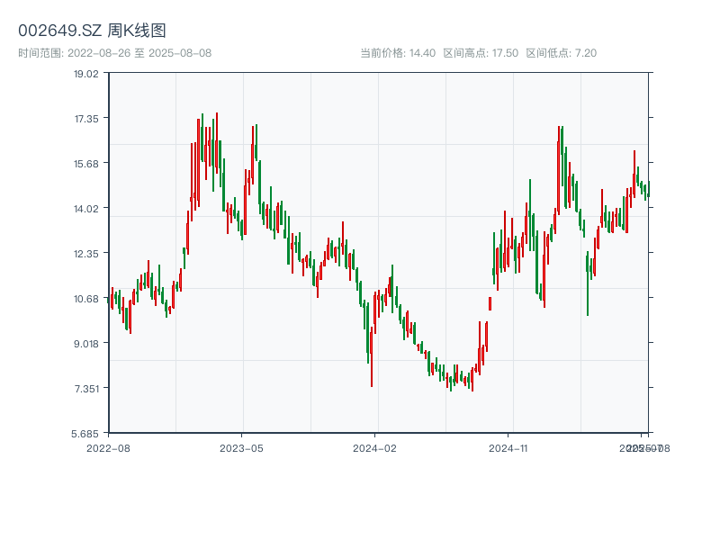The height and width of the screenshot is (540, 720).
Task: Select the 2024-11 x-axis date label
Action: point(508,447)
